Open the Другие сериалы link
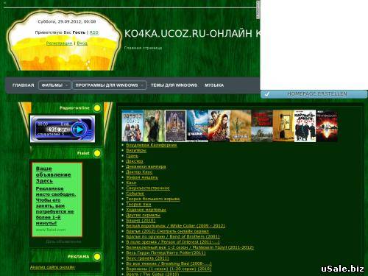 pos(143,215)
